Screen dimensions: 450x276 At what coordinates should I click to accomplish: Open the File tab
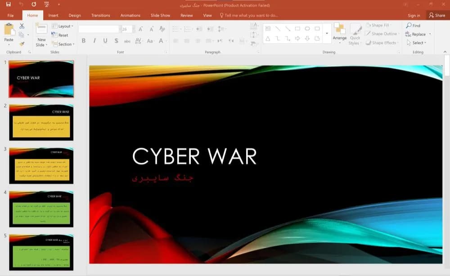coord(11,15)
